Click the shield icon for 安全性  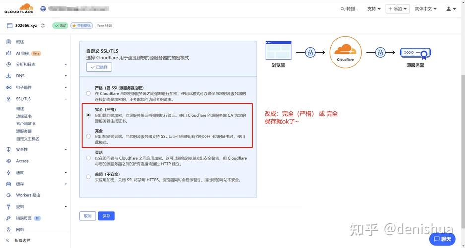(9, 150)
